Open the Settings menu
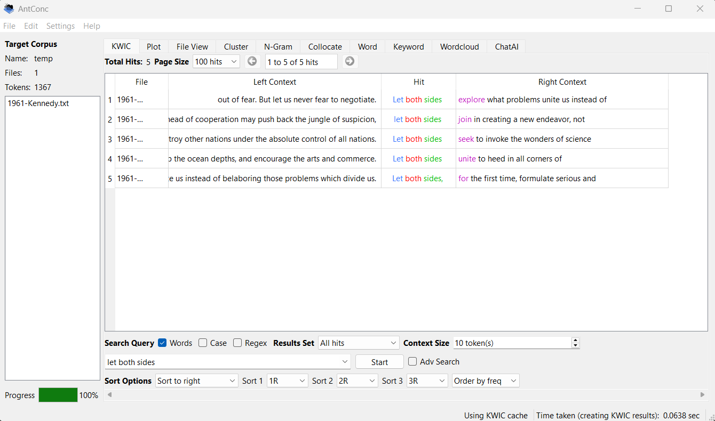 coord(60,26)
